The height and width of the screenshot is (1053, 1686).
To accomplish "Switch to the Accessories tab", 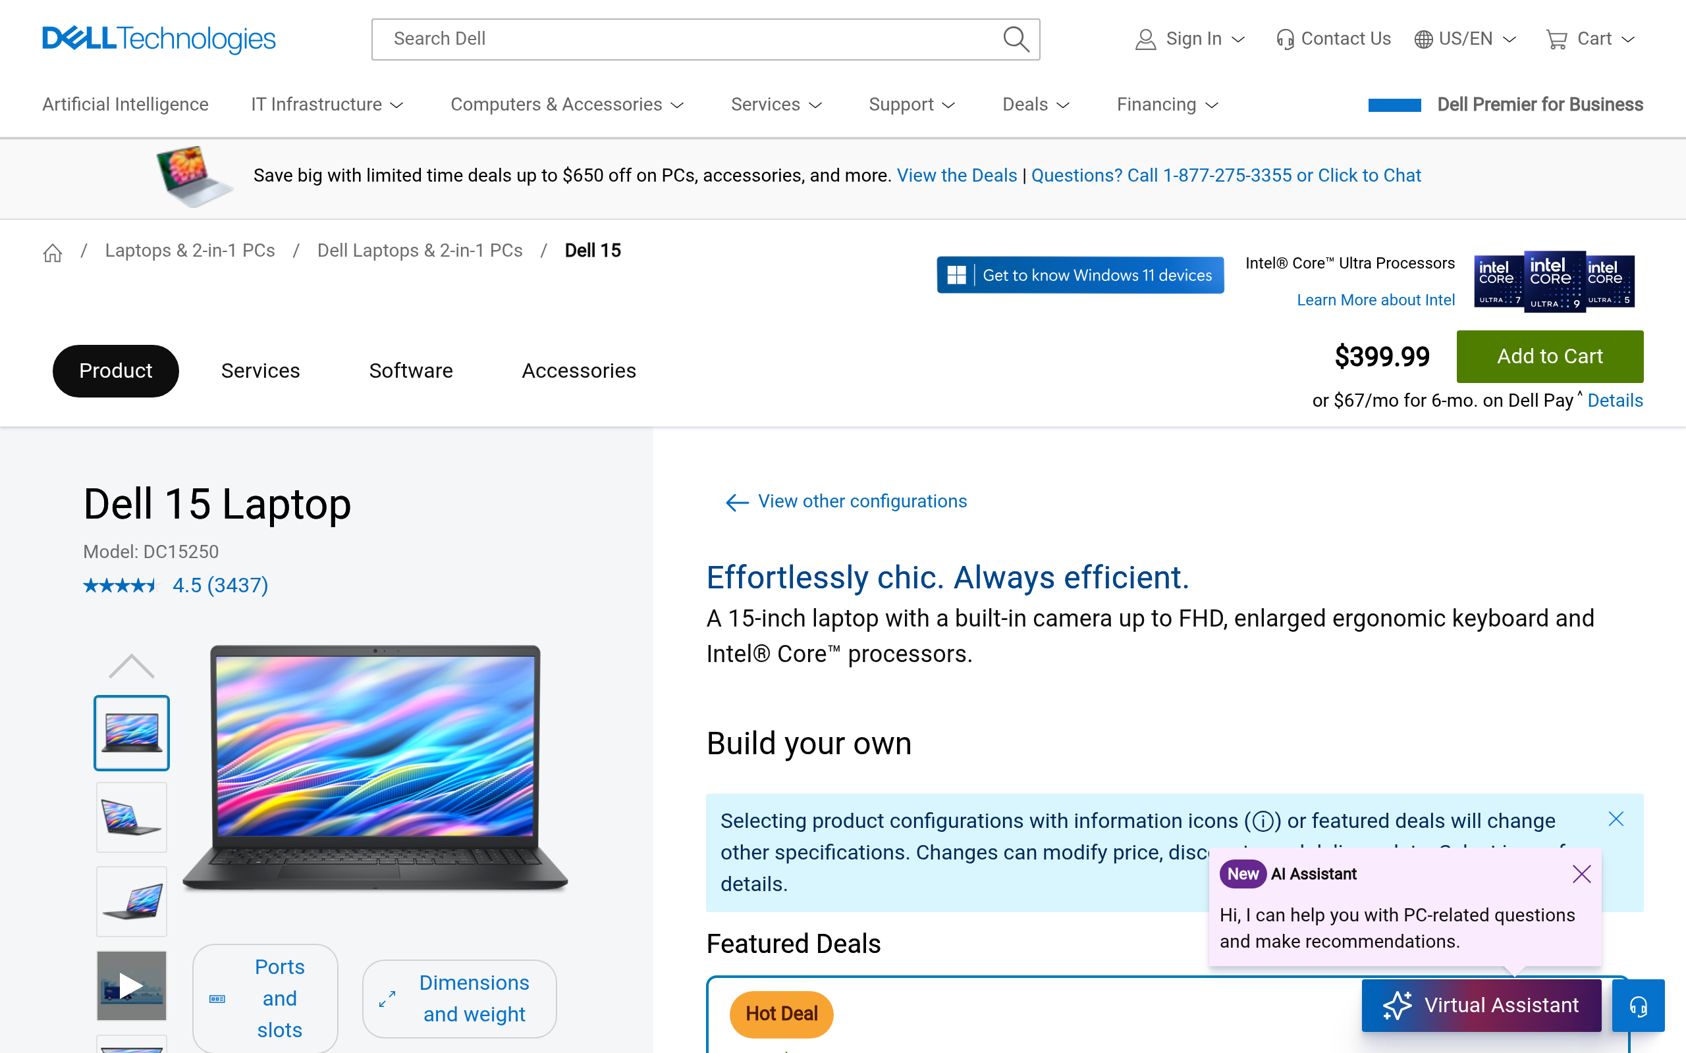I will click(578, 371).
